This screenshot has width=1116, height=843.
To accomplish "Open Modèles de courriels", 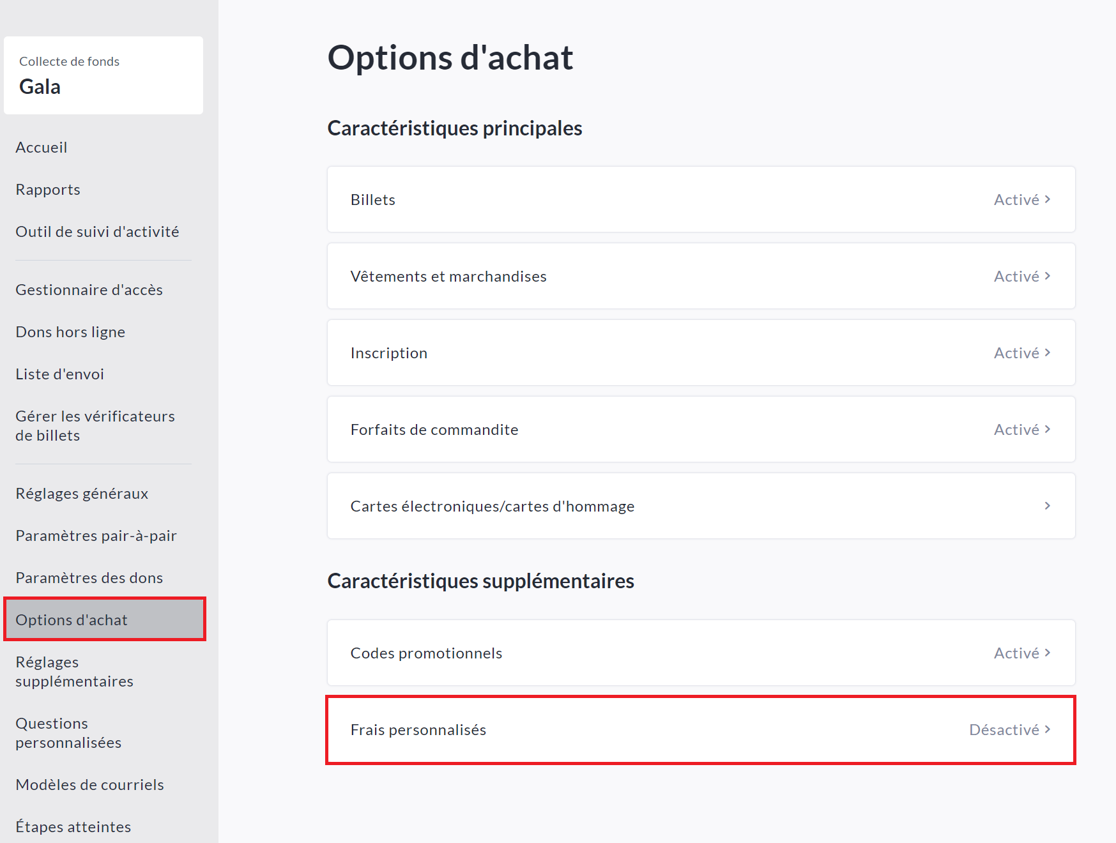I will pos(89,785).
